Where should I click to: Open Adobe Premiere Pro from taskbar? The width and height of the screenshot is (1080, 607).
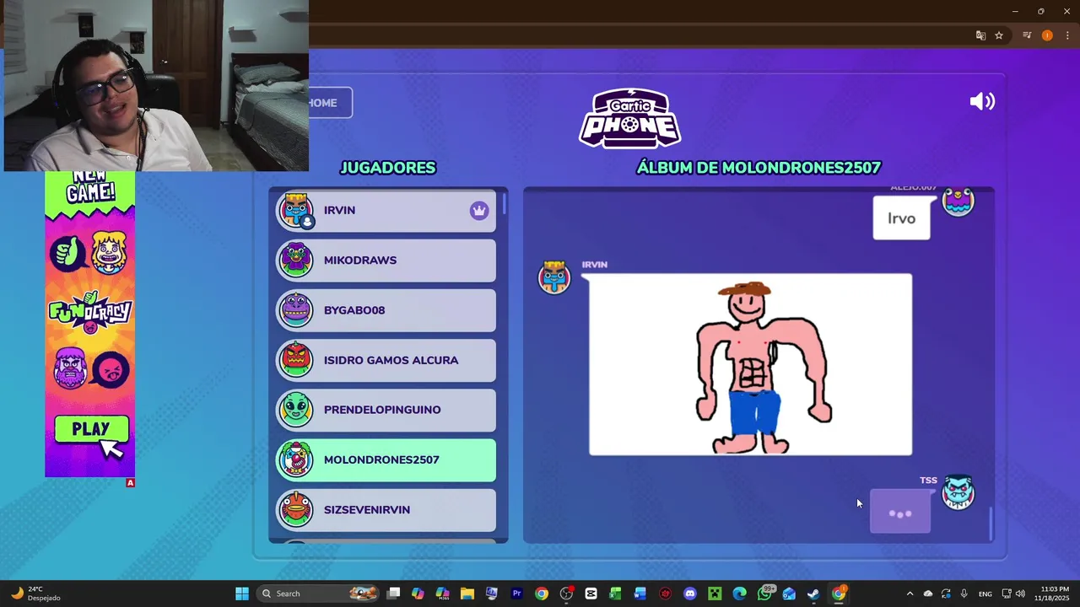click(x=517, y=594)
